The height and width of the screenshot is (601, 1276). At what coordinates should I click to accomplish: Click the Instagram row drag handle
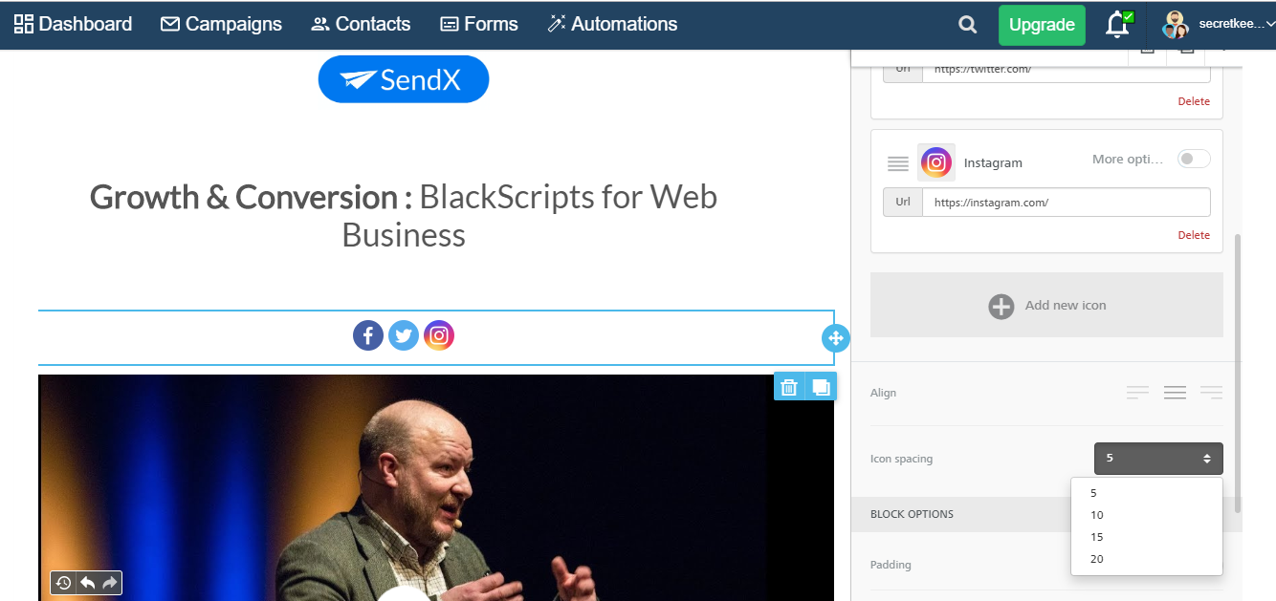click(898, 163)
